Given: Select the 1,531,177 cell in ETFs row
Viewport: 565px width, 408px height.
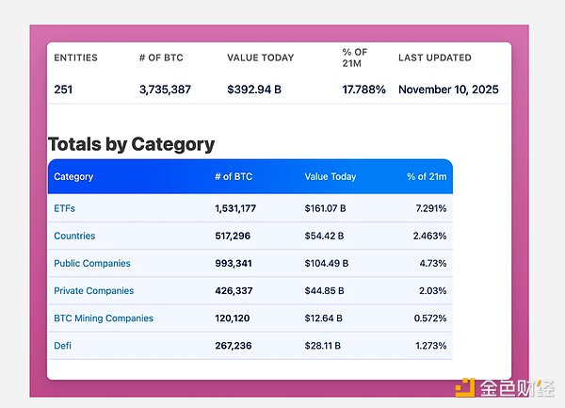Looking at the screenshot, I should click(235, 208).
